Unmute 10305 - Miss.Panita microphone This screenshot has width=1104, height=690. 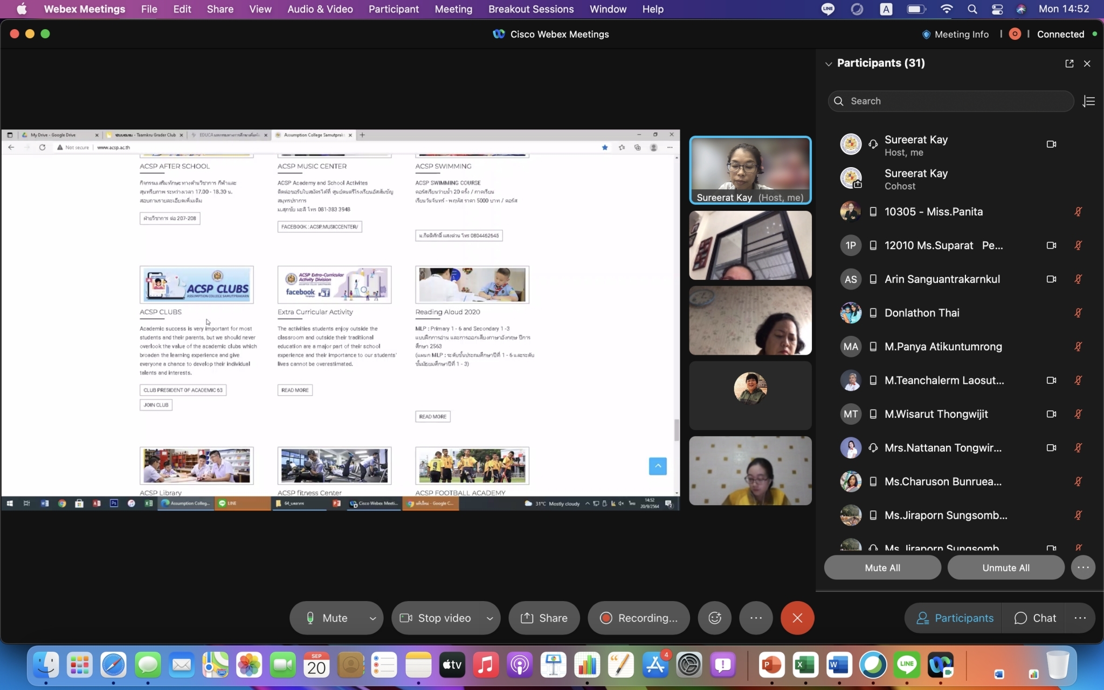coord(1078,212)
